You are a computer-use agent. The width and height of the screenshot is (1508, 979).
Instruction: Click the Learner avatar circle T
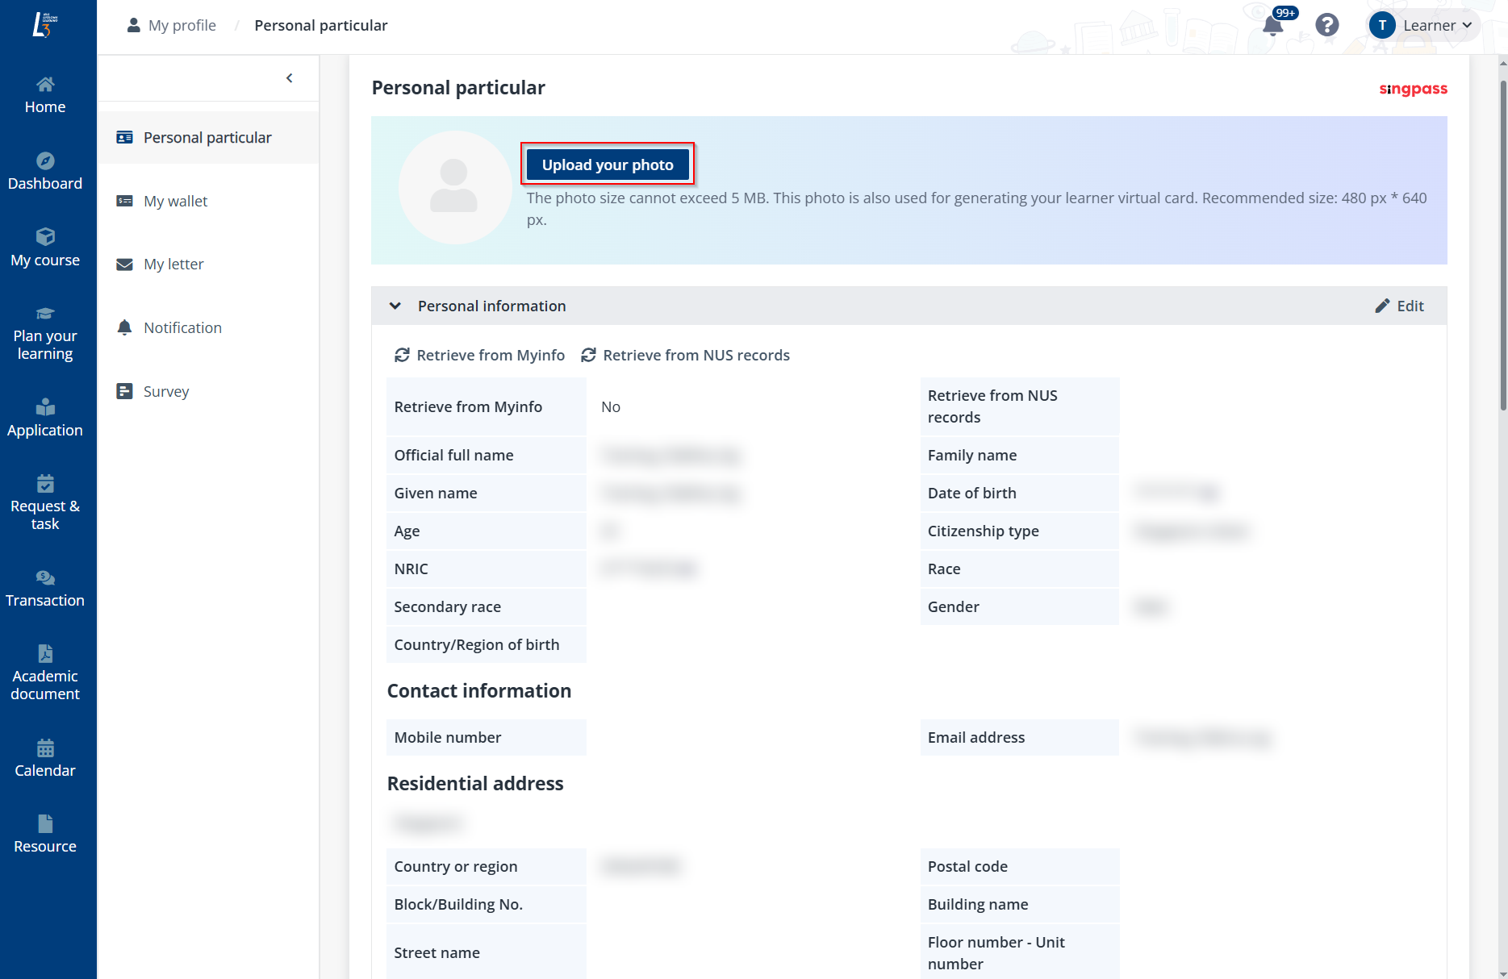(1382, 25)
